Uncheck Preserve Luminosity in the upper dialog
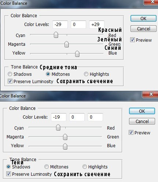 (10, 81)
